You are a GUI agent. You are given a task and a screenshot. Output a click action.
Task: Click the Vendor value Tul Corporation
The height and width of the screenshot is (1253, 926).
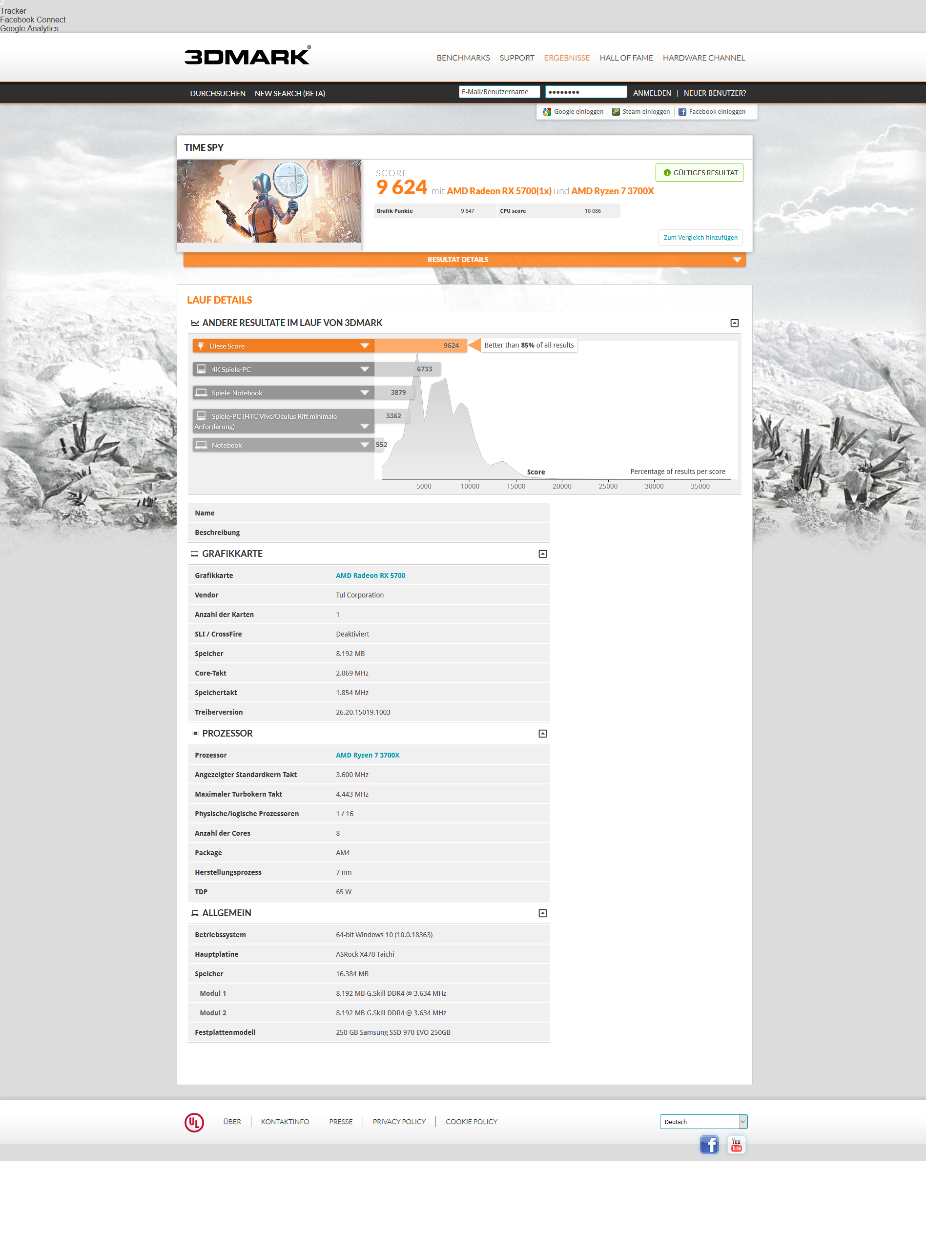pyautogui.click(x=360, y=595)
